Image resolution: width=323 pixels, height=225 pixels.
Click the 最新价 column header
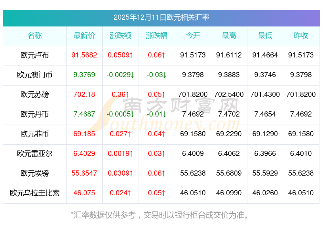[84, 36]
